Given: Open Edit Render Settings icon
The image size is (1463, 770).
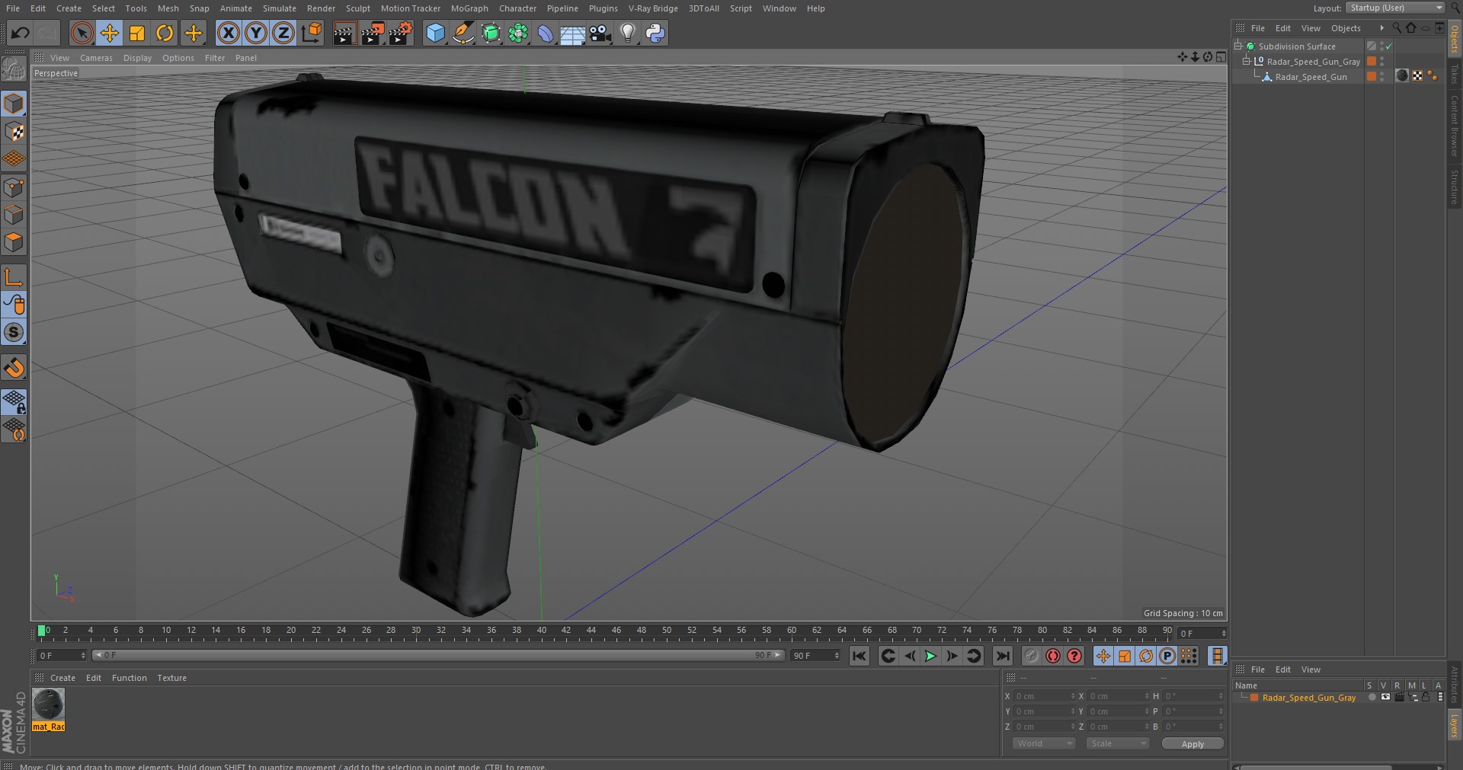Looking at the screenshot, I should click(x=400, y=33).
